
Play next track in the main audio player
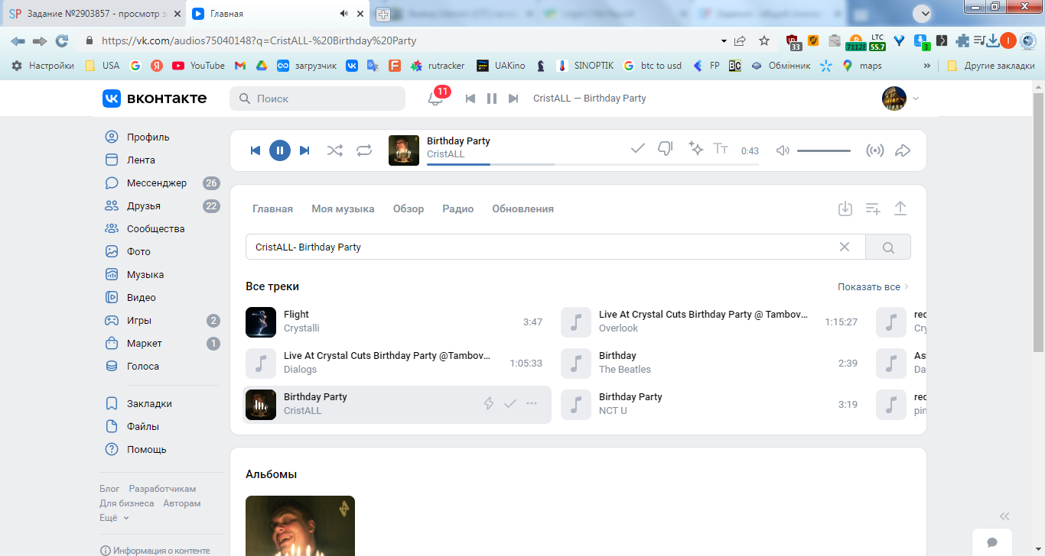click(304, 150)
